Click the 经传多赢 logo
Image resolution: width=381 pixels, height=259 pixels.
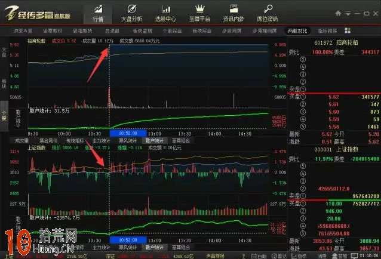pos(38,13)
